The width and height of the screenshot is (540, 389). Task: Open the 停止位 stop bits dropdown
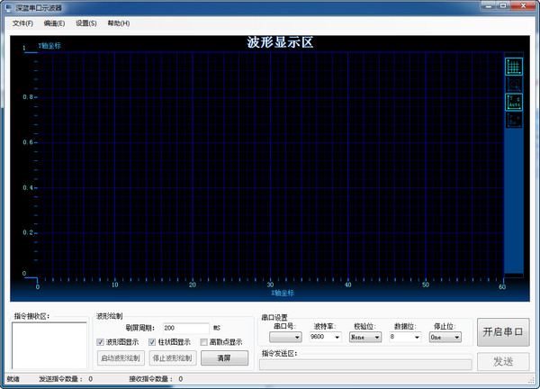tap(445, 337)
